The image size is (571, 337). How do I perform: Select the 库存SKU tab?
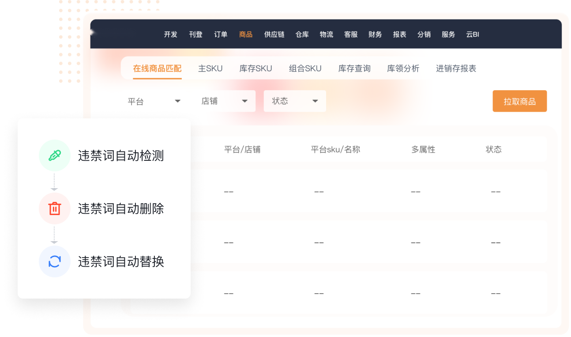pyautogui.click(x=255, y=68)
